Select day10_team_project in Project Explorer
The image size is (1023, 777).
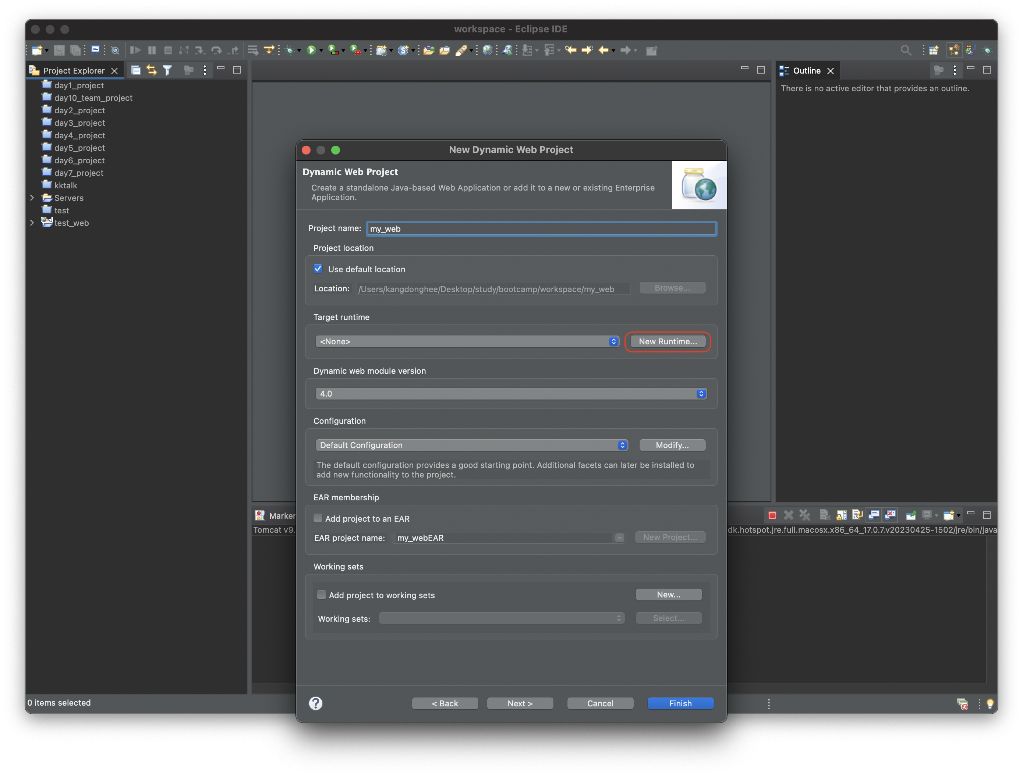click(x=93, y=97)
